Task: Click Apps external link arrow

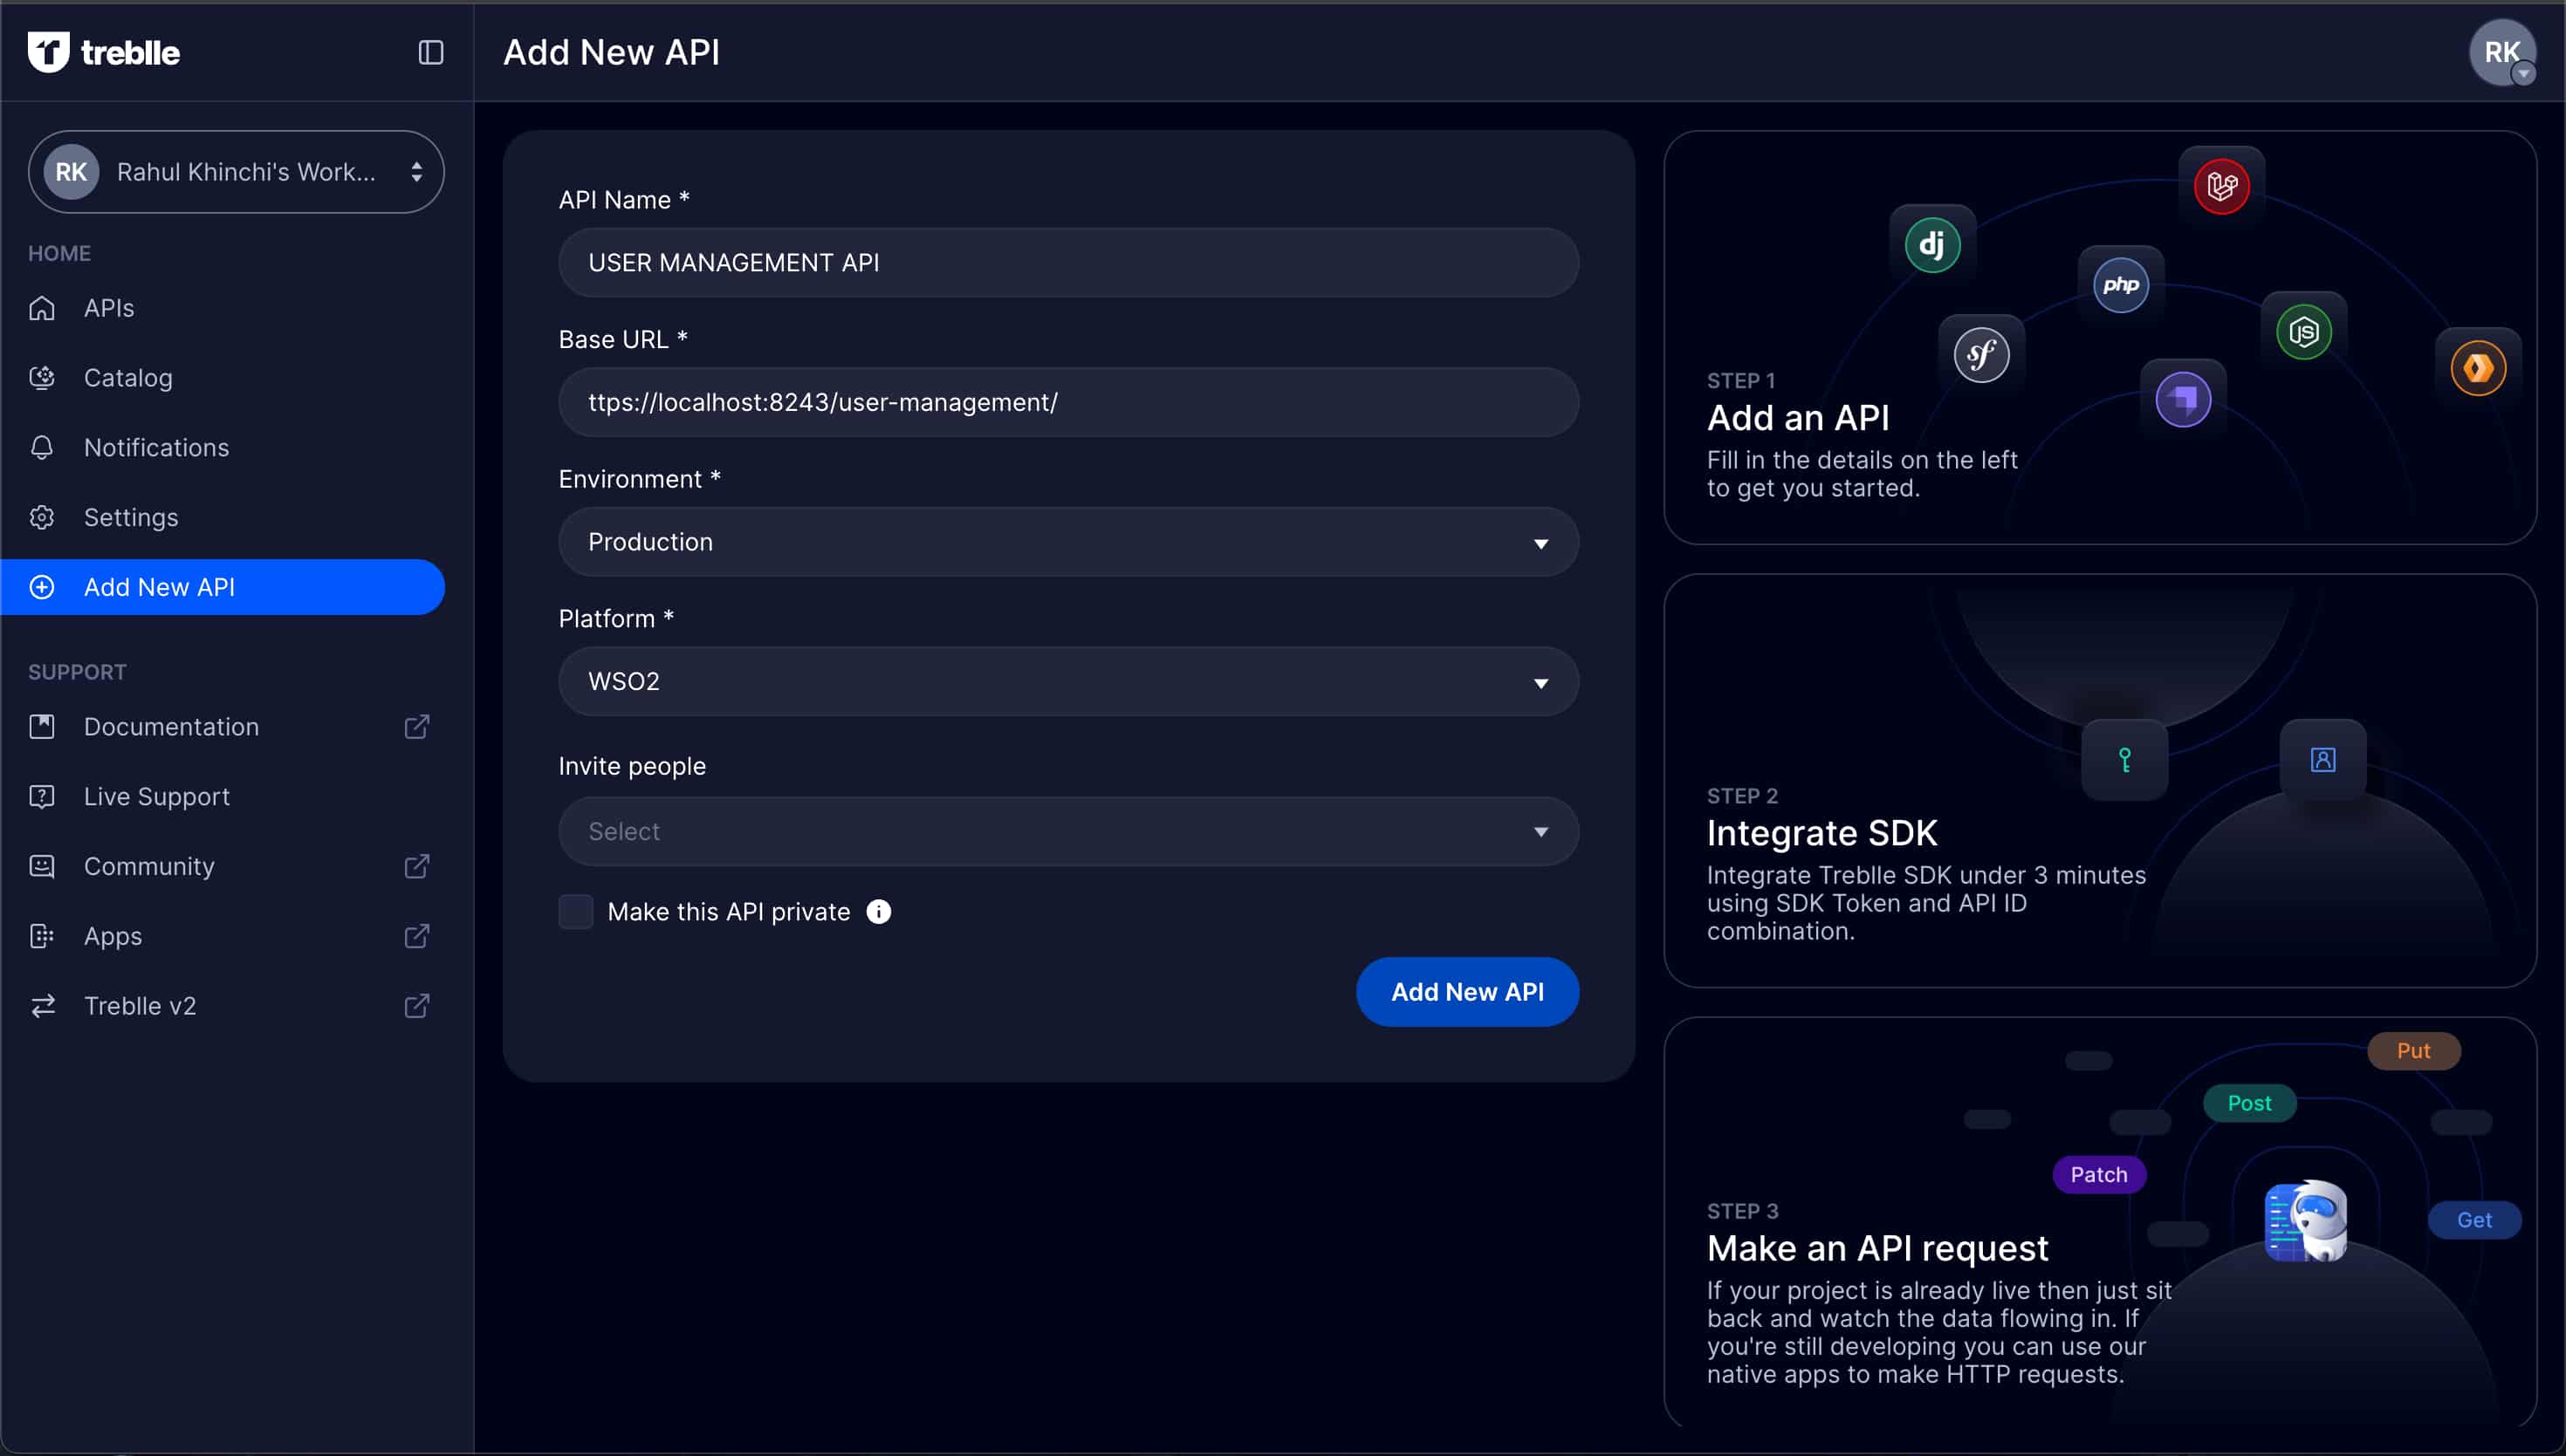Action: (417, 936)
